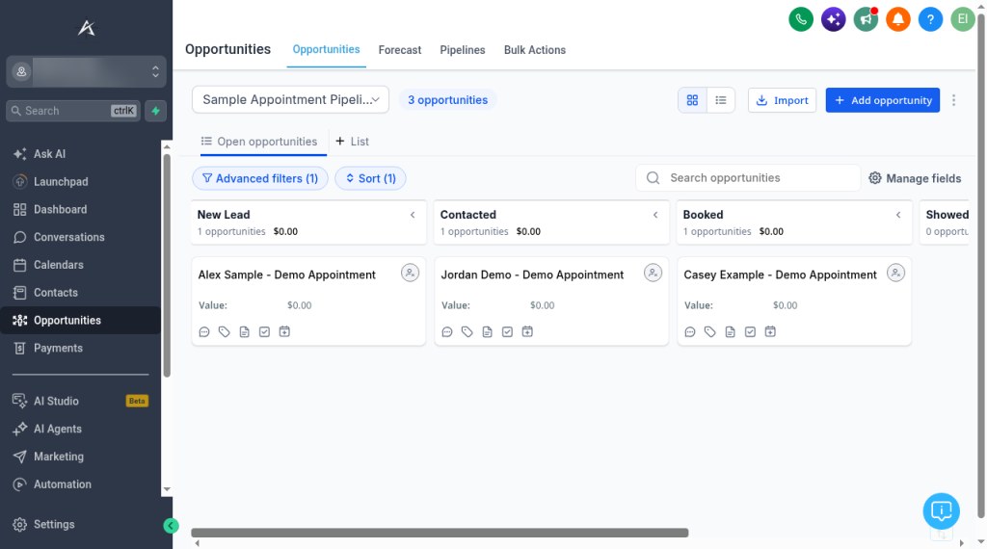The height and width of the screenshot is (549, 987).
Task: Switch to the Bulk Actions tab
Action: [534, 50]
